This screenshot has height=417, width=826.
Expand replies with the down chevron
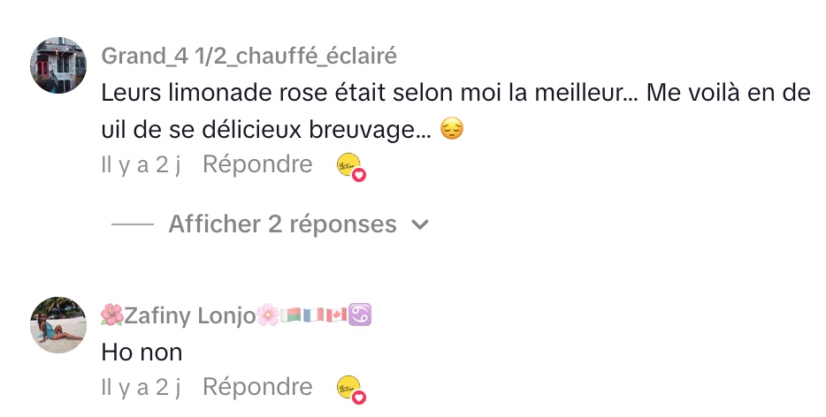pos(420,224)
